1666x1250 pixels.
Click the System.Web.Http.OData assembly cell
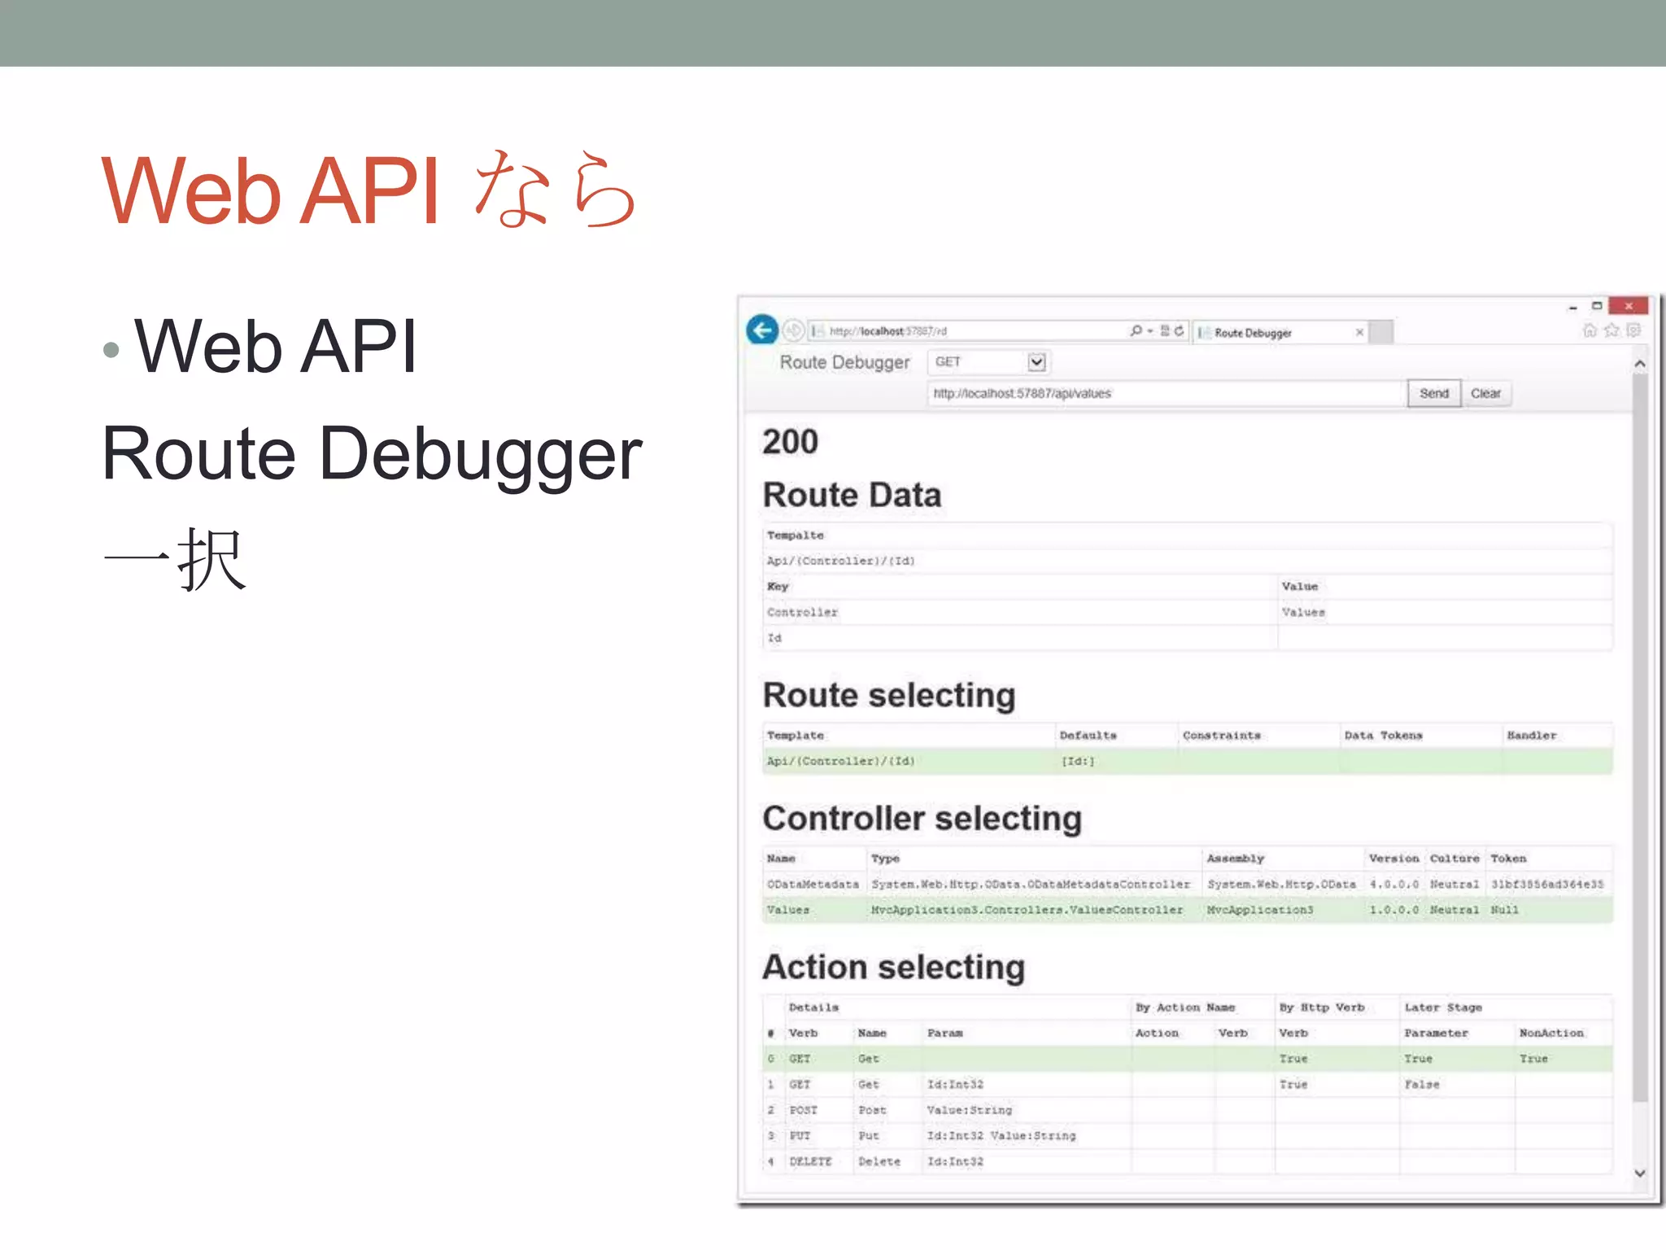point(1281,884)
